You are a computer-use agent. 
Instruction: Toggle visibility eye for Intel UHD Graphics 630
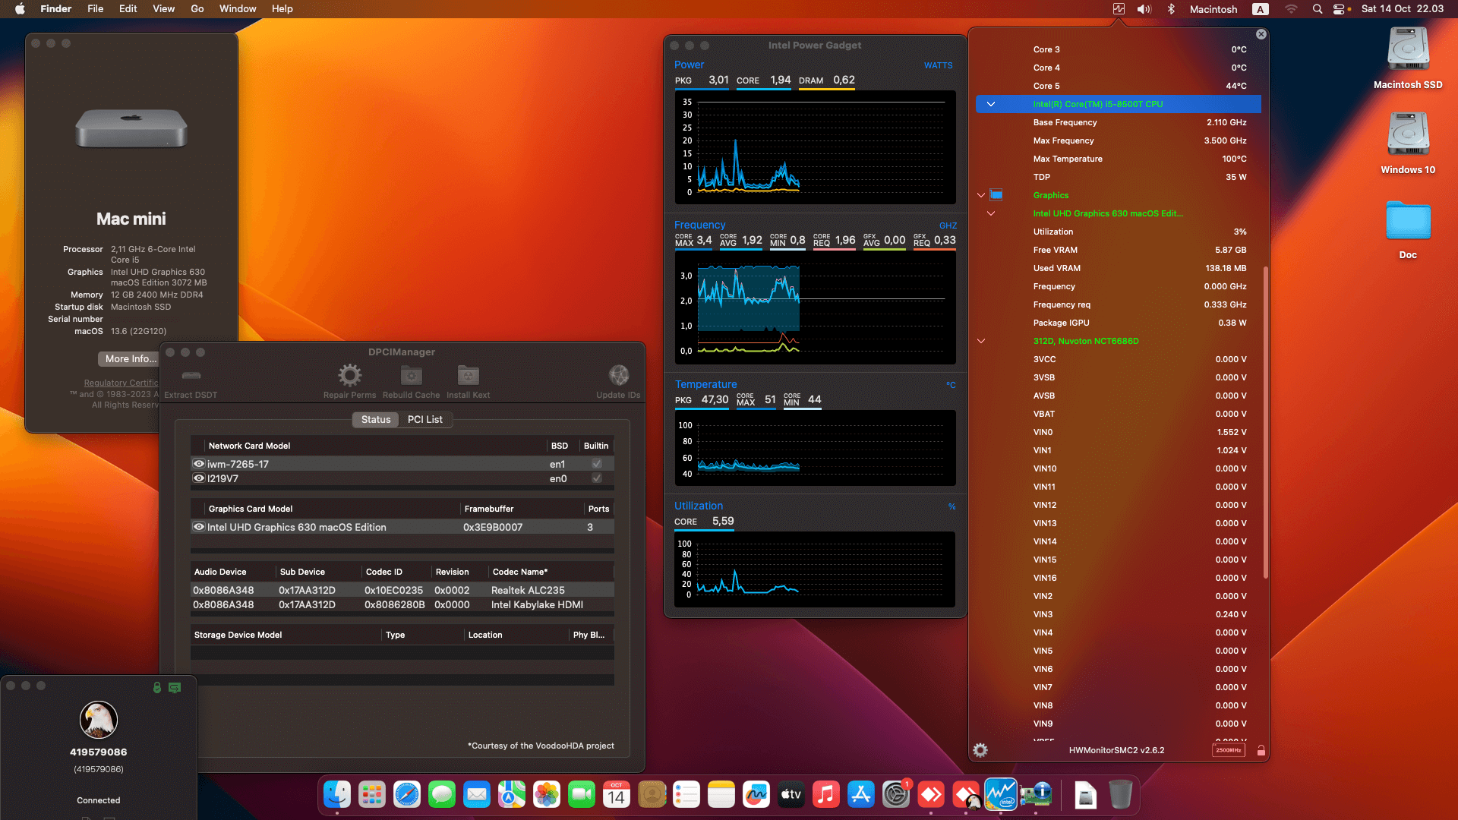pos(198,527)
